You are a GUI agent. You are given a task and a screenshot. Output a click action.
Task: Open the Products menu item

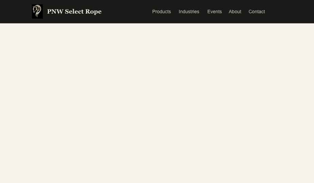[161, 12]
